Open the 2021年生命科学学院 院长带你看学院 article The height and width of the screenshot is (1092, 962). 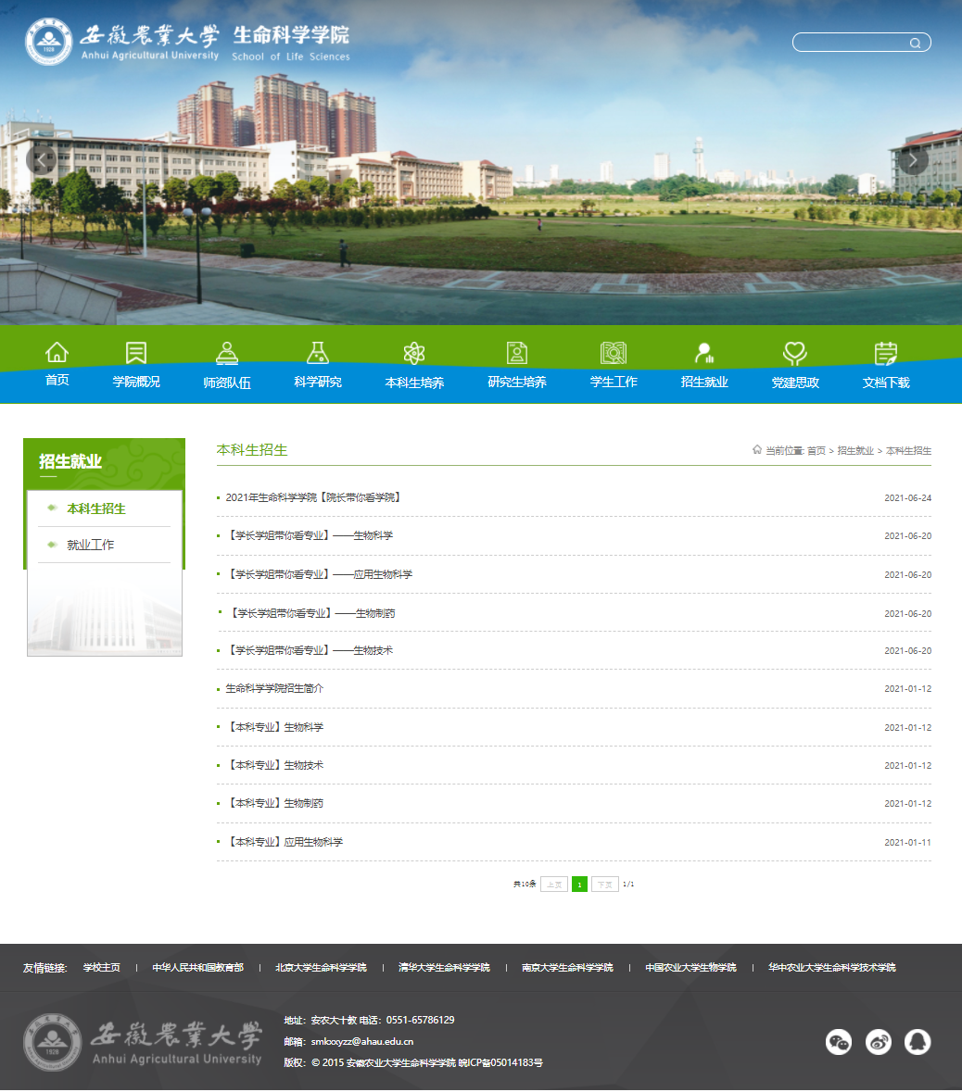(x=313, y=497)
